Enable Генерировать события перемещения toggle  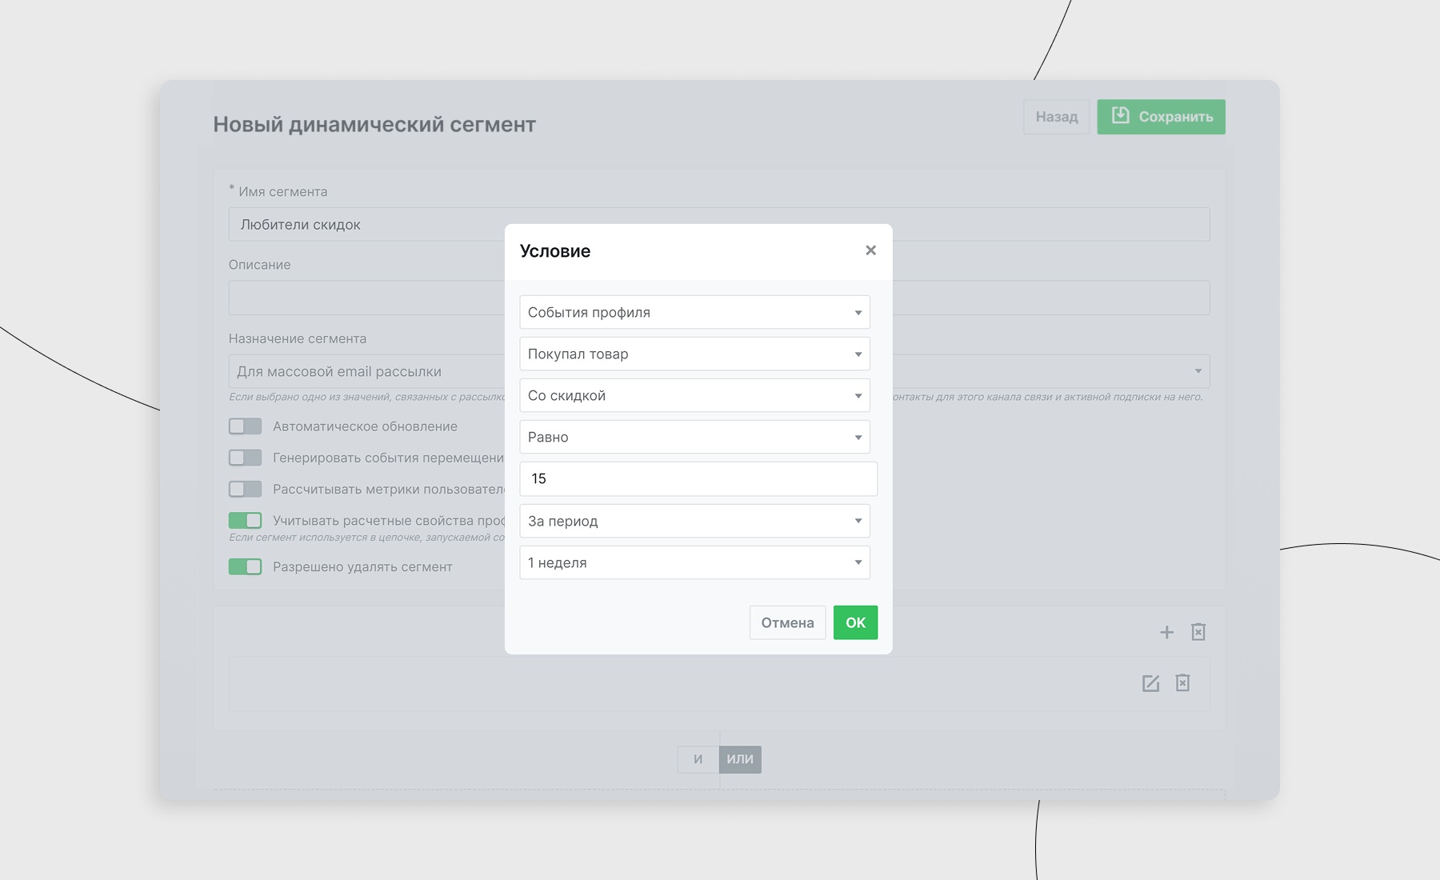pos(245,458)
